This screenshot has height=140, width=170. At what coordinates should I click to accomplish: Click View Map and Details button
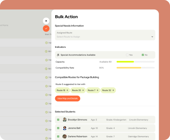point(68,99)
